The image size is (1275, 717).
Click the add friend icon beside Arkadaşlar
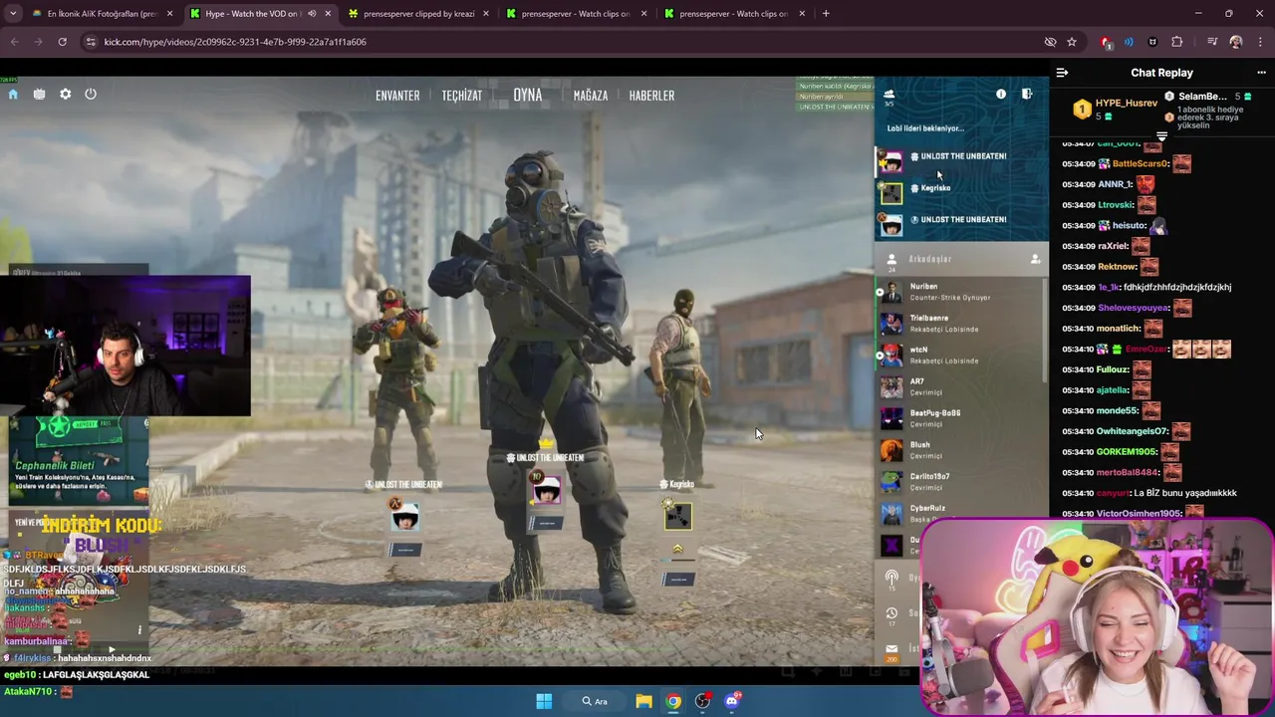pyautogui.click(x=1035, y=259)
